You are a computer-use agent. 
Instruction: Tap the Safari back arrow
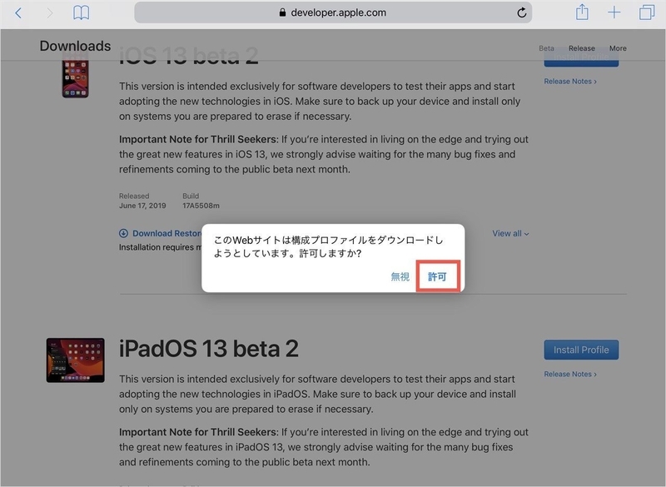[18, 13]
